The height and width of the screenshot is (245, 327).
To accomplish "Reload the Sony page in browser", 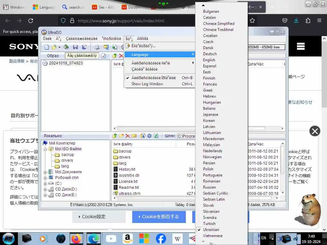I will coord(31,21).
